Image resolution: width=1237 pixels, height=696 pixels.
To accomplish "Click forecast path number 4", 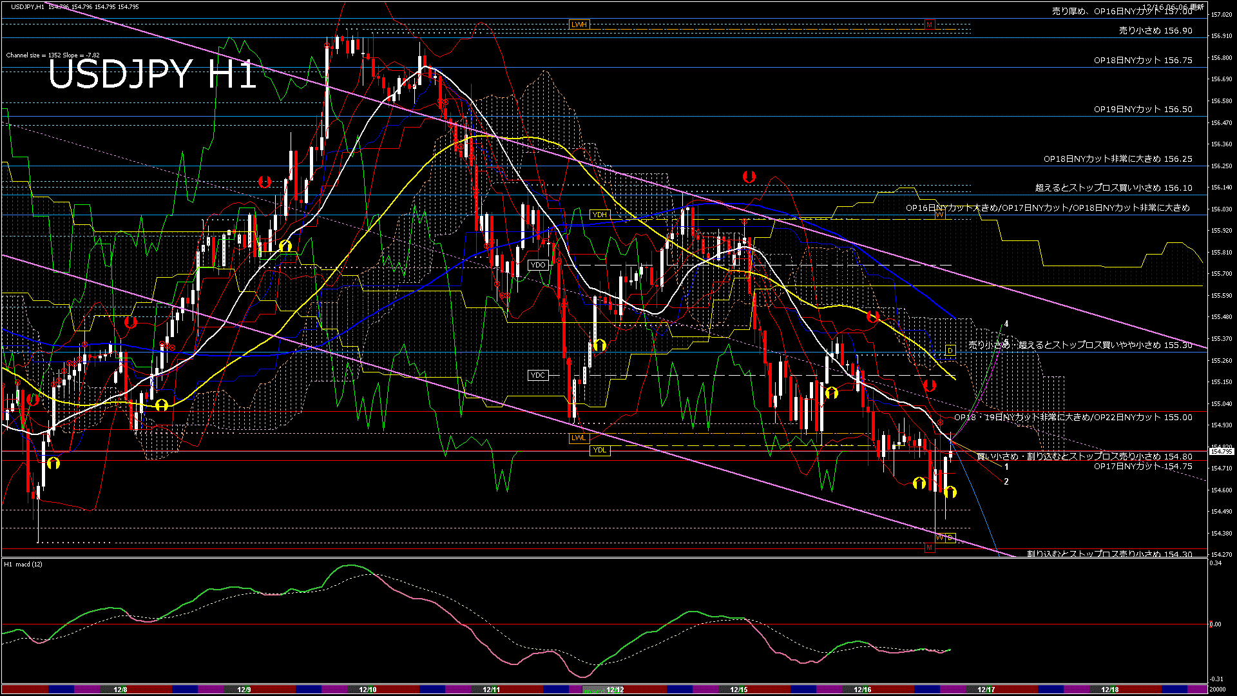I will tap(1006, 324).
